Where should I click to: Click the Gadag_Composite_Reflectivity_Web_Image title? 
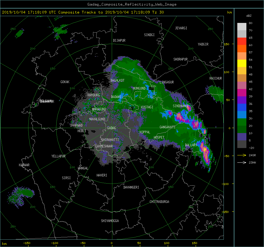[132, 4]
